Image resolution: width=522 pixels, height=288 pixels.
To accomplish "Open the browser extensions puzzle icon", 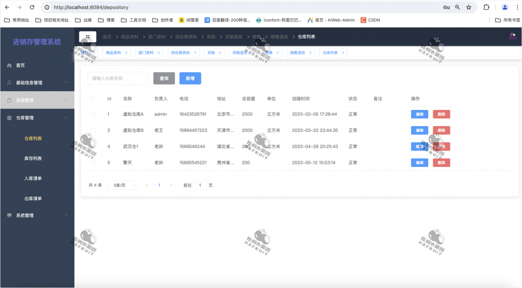I will [486, 7].
